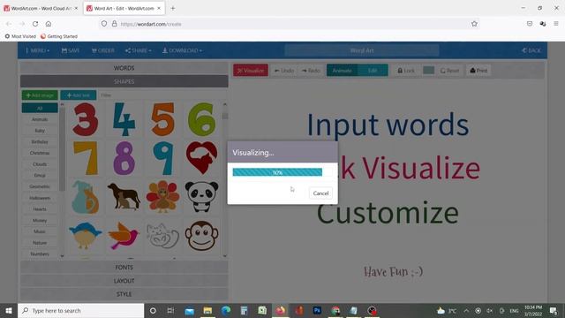Click the SAVE button
This screenshot has width=565, height=318.
[71, 50]
